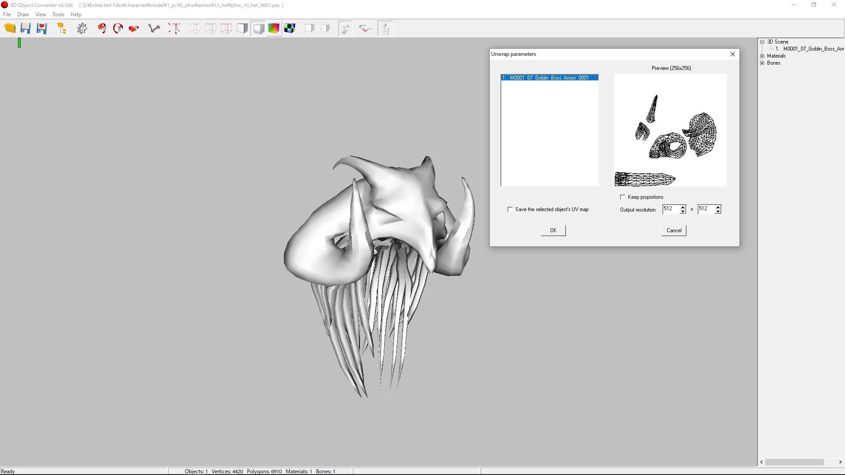The width and height of the screenshot is (845, 475).
Task: Collapse the 3D Scene tree node
Action: (x=762, y=42)
